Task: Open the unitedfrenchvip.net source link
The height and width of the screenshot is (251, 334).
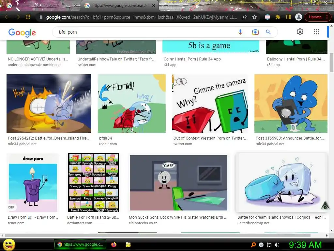Action: pyautogui.click(x=253, y=223)
